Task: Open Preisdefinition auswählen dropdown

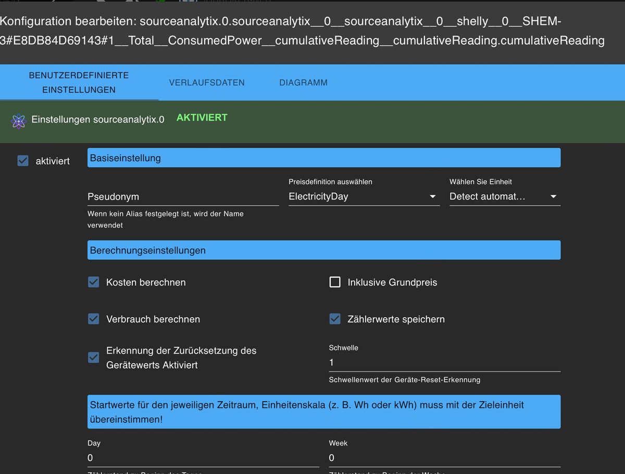Action: point(364,196)
